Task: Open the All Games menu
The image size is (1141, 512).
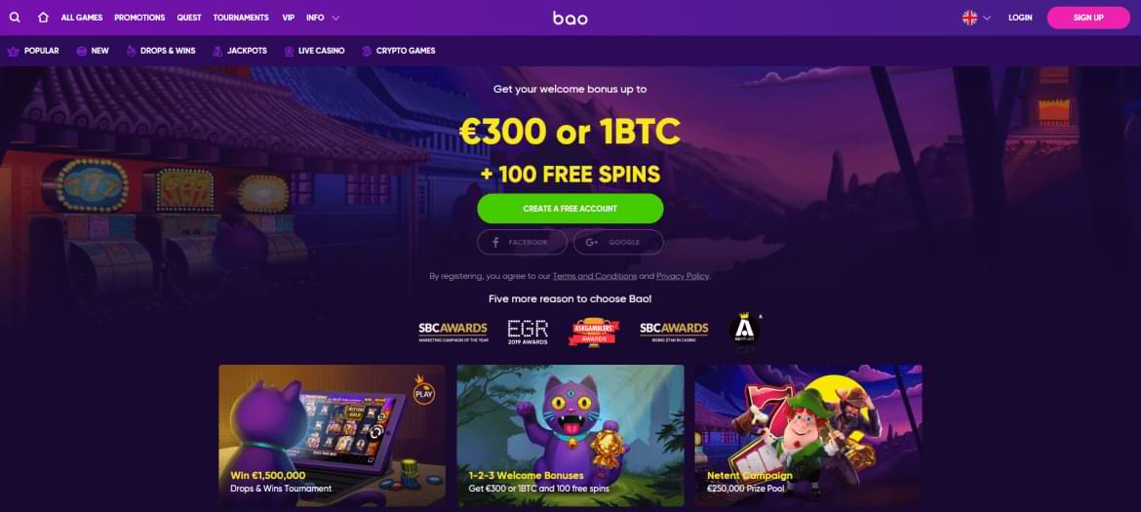Action: tap(82, 18)
